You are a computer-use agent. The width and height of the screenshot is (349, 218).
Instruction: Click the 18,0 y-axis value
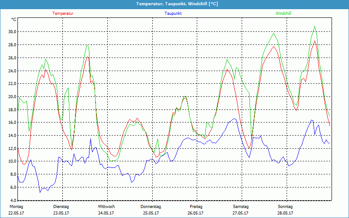pos(13,109)
